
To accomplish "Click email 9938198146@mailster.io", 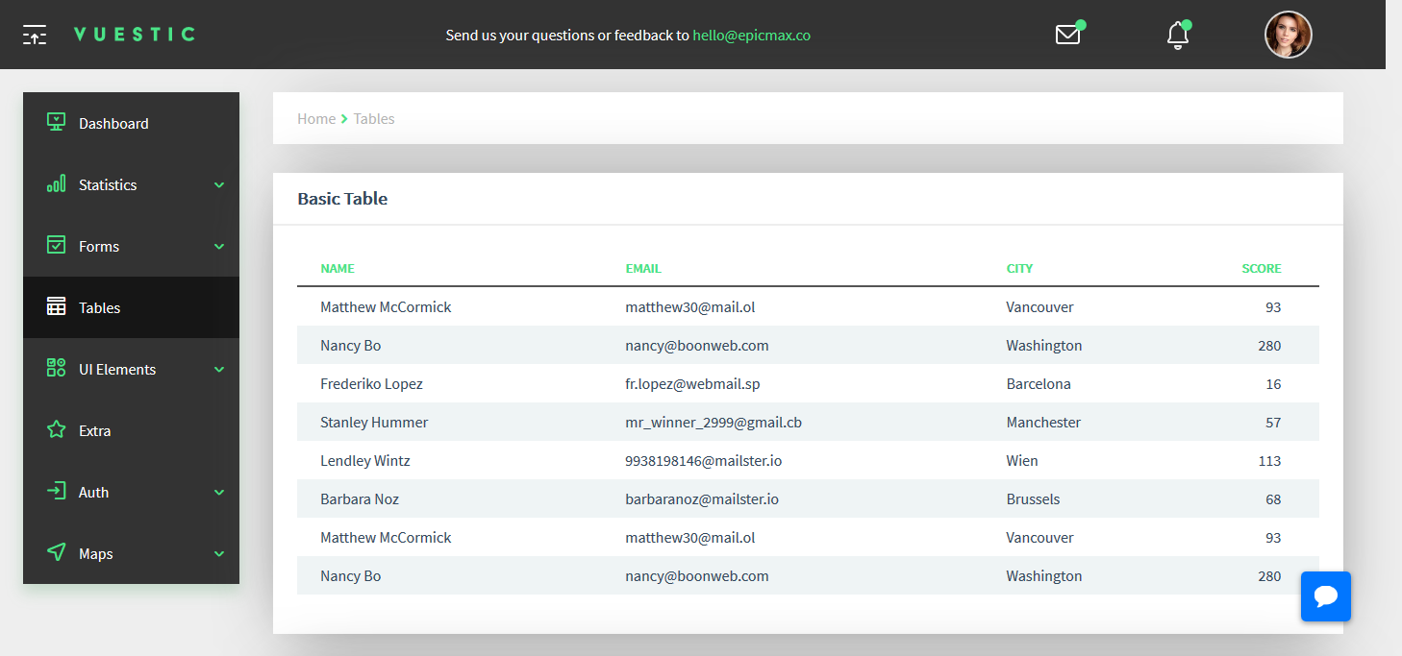I will [703, 461].
